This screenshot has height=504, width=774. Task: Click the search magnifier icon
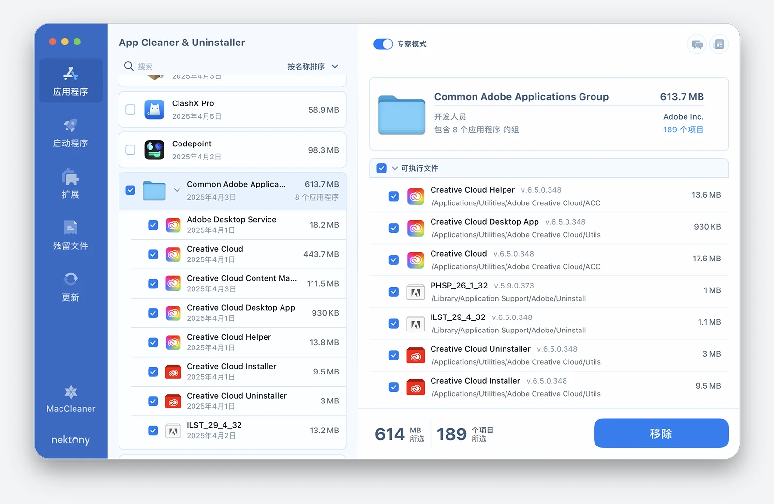coord(129,66)
